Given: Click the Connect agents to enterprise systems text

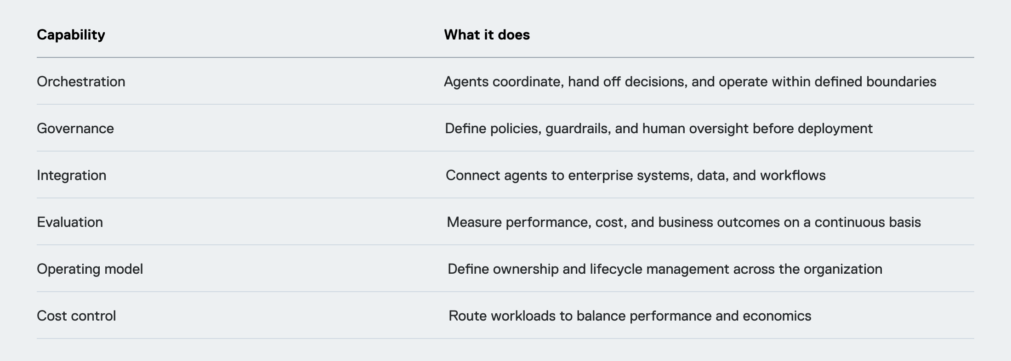Looking at the screenshot, I should (636, 175).
